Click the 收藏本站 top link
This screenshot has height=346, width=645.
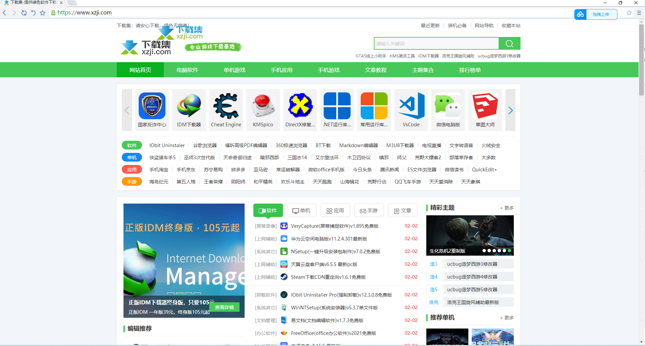pyautogui.click(x=511, y=26)
